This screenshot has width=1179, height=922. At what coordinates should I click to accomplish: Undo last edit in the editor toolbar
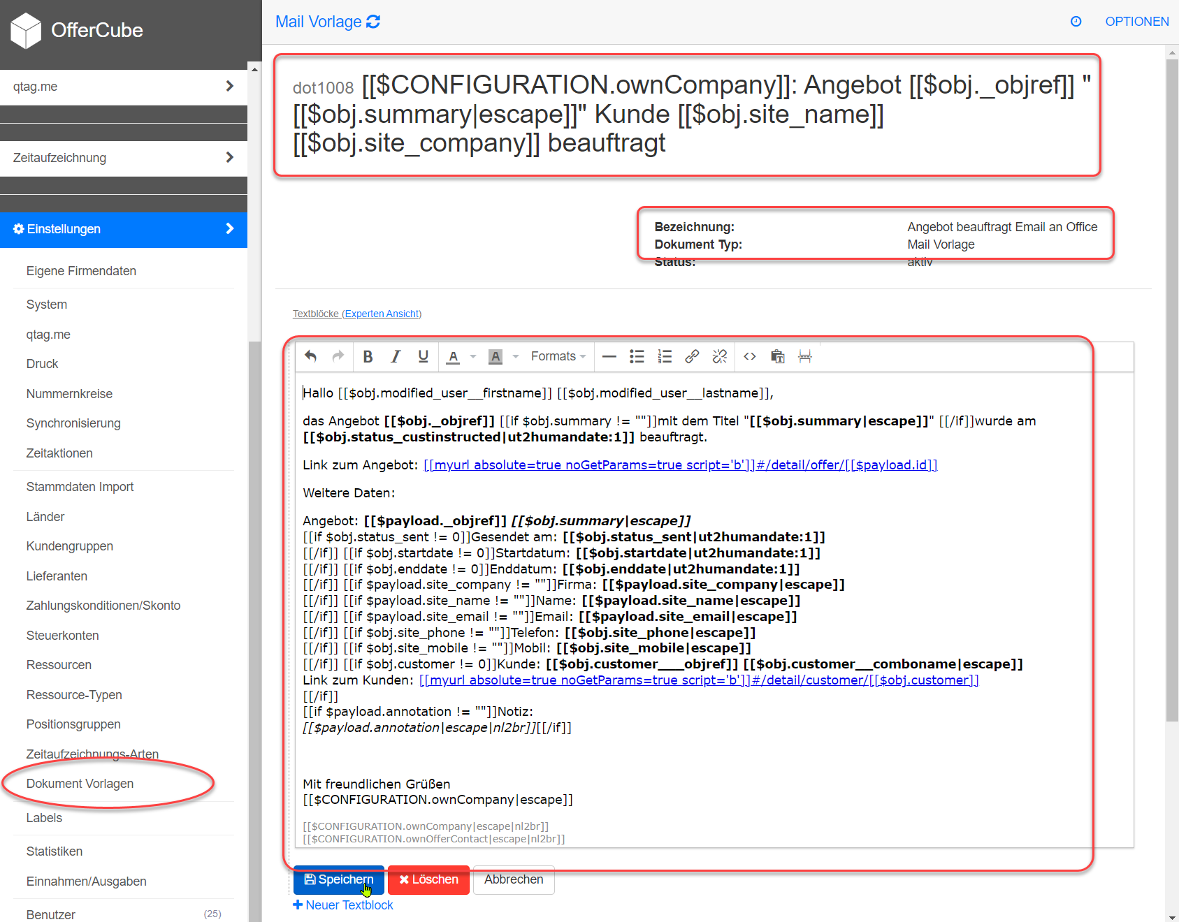[x=311, y=356]
